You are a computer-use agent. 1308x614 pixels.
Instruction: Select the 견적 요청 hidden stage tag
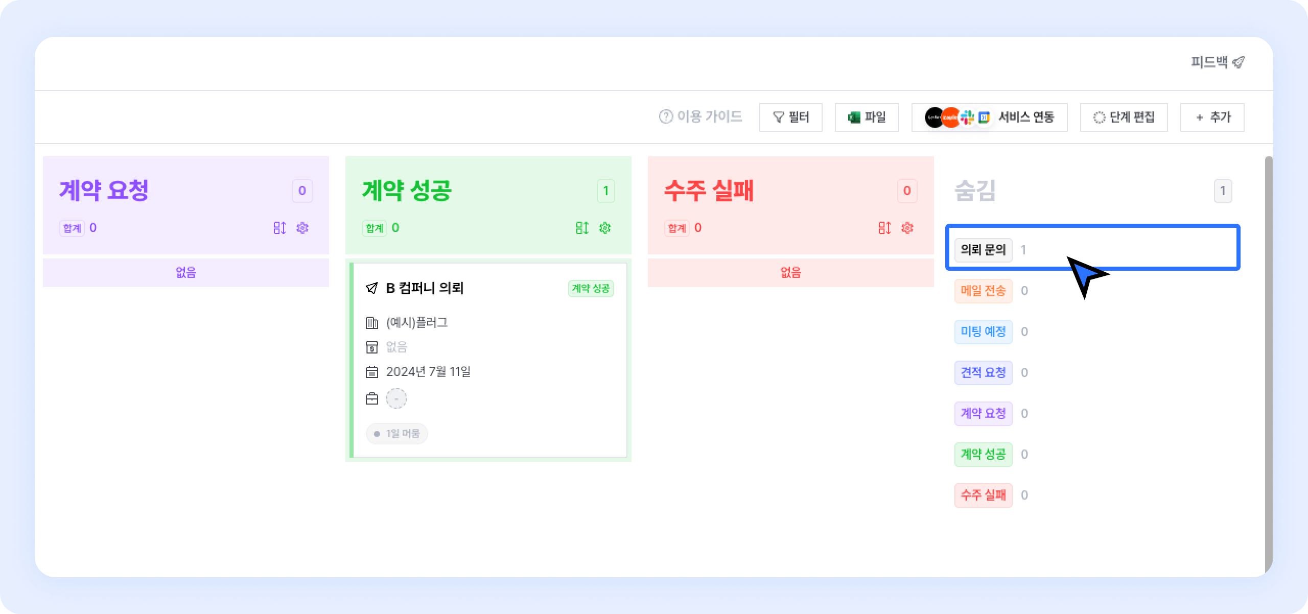[983, 373]
